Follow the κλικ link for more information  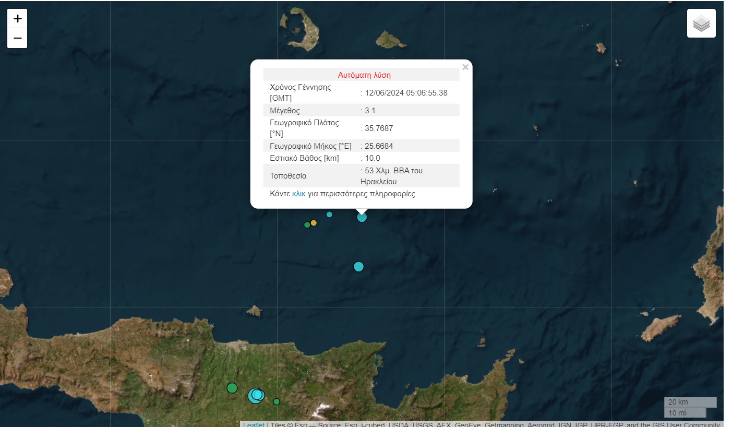(x=299, y=194)
